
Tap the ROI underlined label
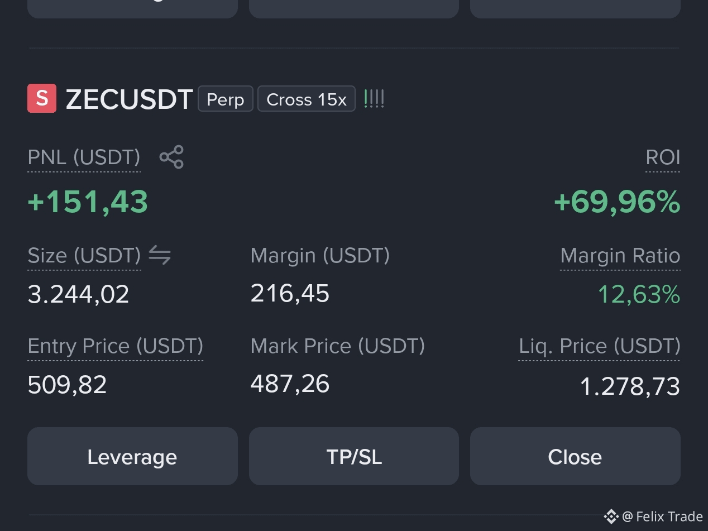(x=663, y=157)
